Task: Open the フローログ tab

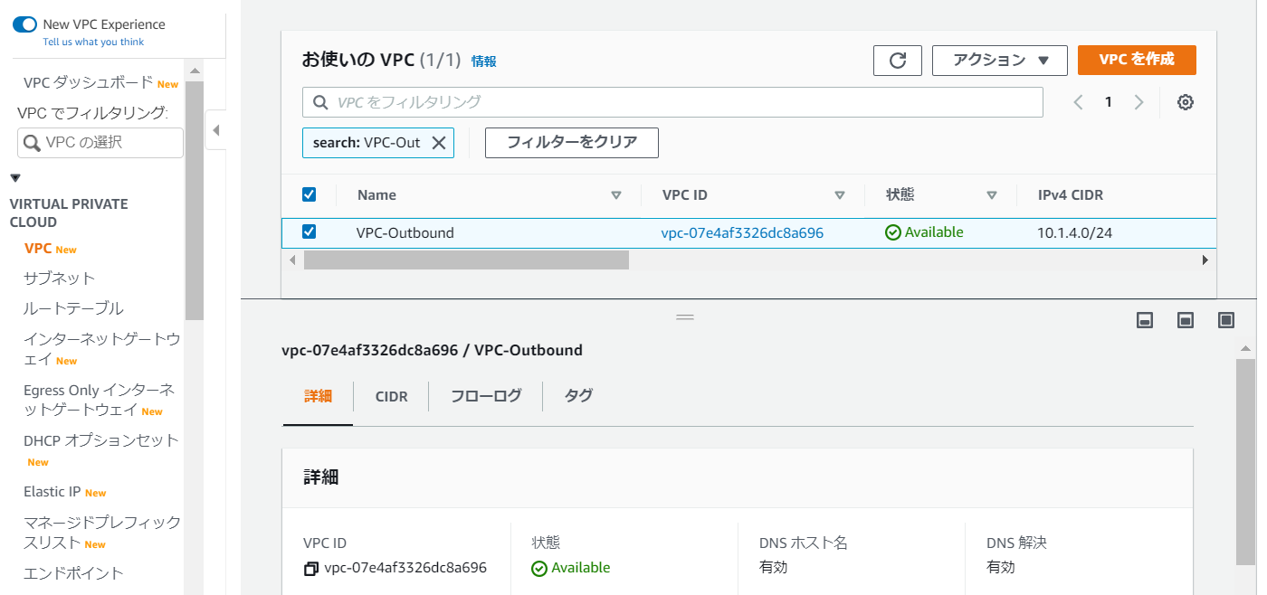Action: pos(486,396)
